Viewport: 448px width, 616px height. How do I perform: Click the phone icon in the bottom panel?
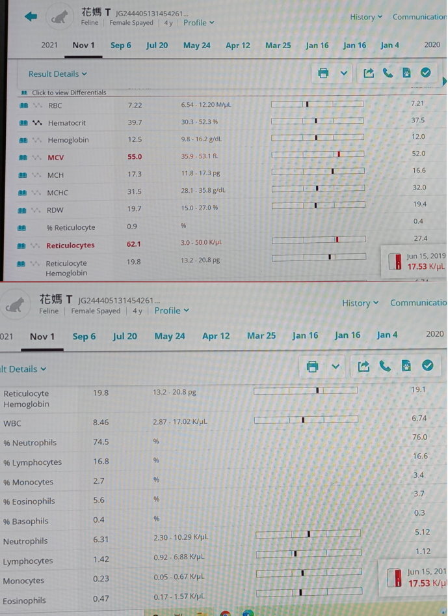385,366
